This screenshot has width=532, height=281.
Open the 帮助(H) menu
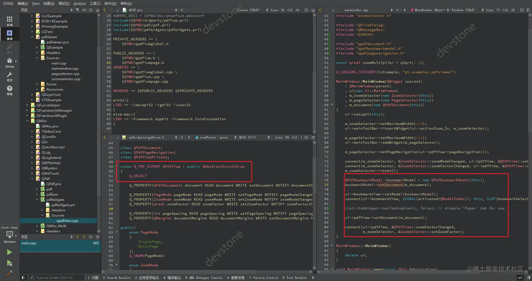click(x=126, y=3)
